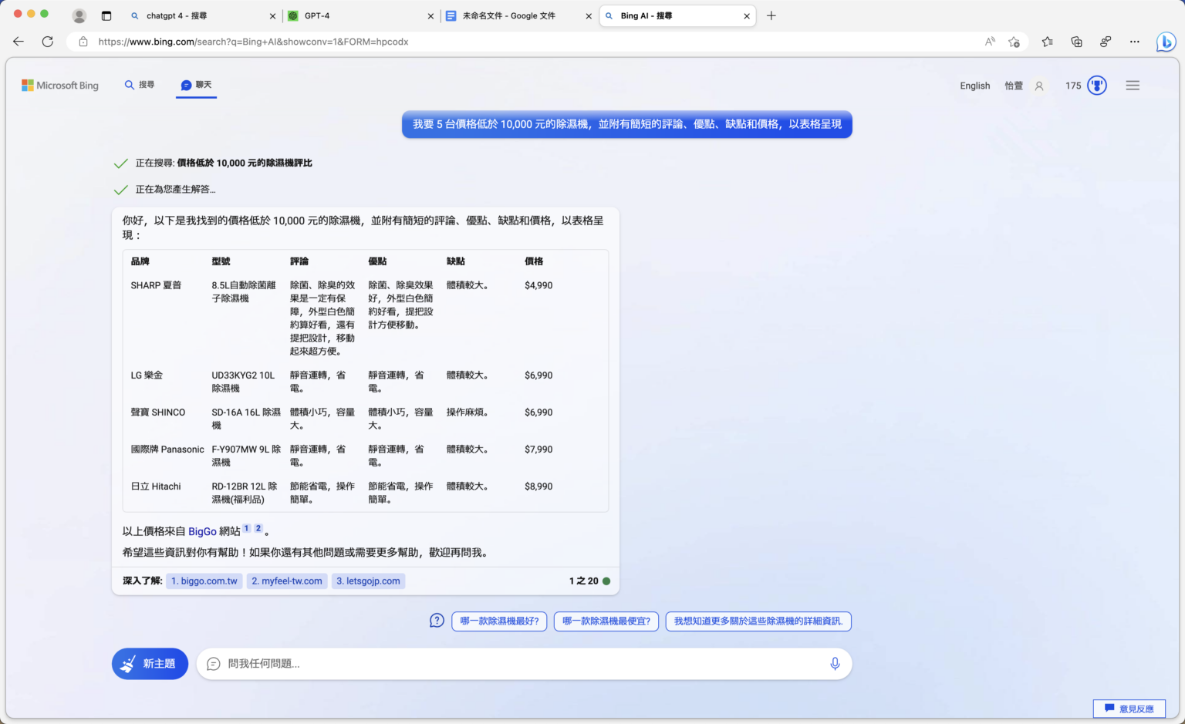Open the hamburger menu on the right
Image resolution: width=1185 pixels, height=724 pixels.
(x=1132, y=86)
